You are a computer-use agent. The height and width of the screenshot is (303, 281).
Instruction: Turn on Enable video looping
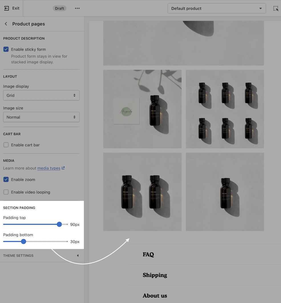coord(6,192)
